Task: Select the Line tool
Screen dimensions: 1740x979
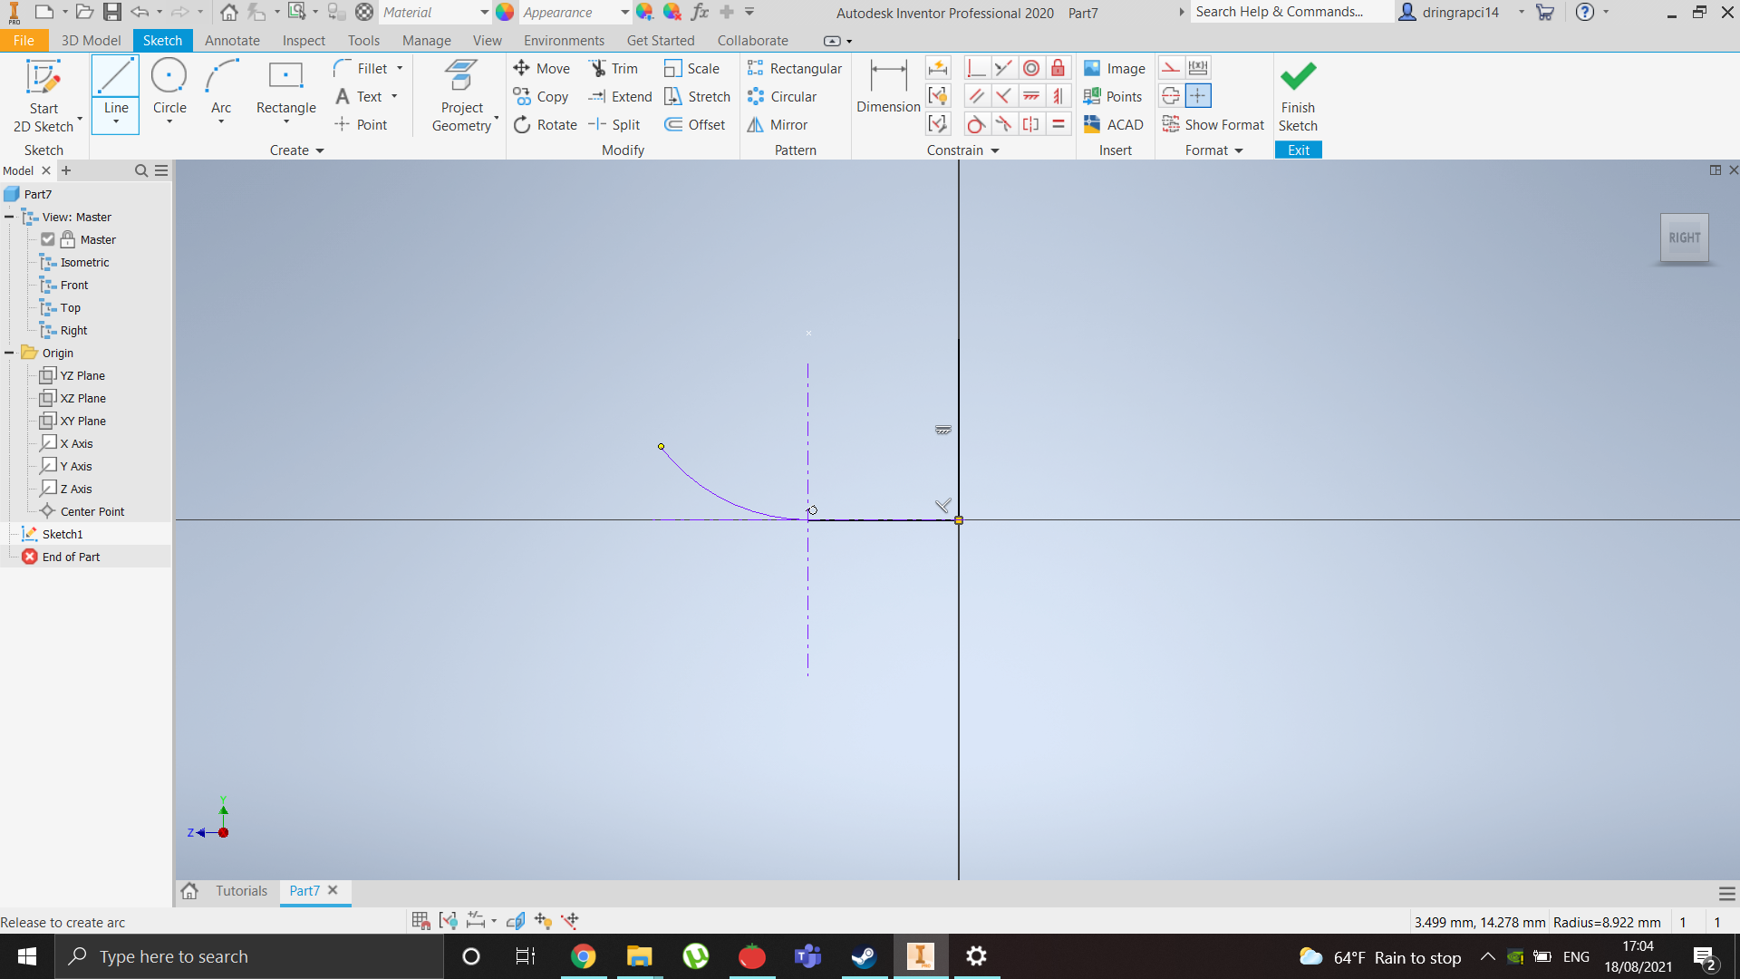Action: pos(115,91)
